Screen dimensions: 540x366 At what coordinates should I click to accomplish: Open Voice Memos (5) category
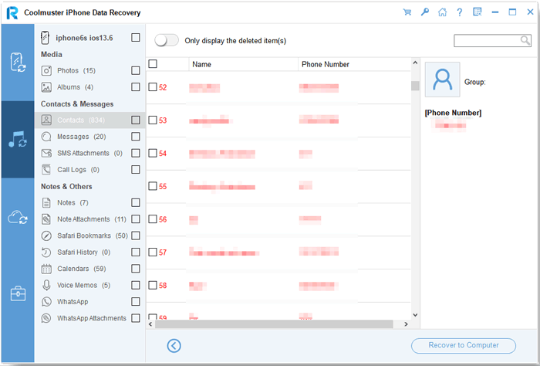click(89, 286)
